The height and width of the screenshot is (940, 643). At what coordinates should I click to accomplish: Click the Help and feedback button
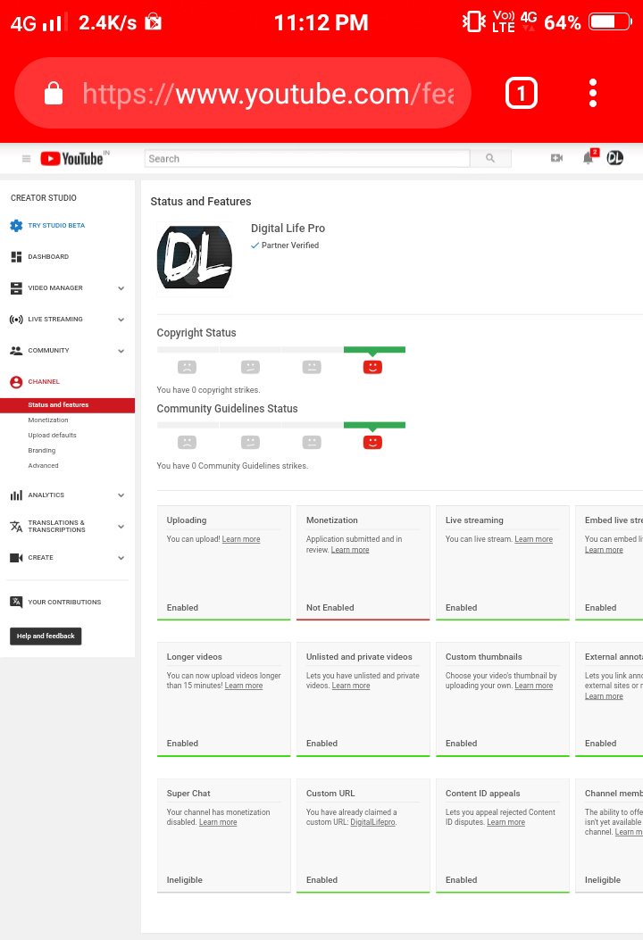tap(46, 636)
